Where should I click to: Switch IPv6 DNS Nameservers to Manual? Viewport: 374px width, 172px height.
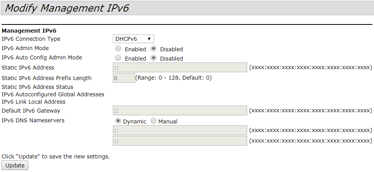point(153,121)
